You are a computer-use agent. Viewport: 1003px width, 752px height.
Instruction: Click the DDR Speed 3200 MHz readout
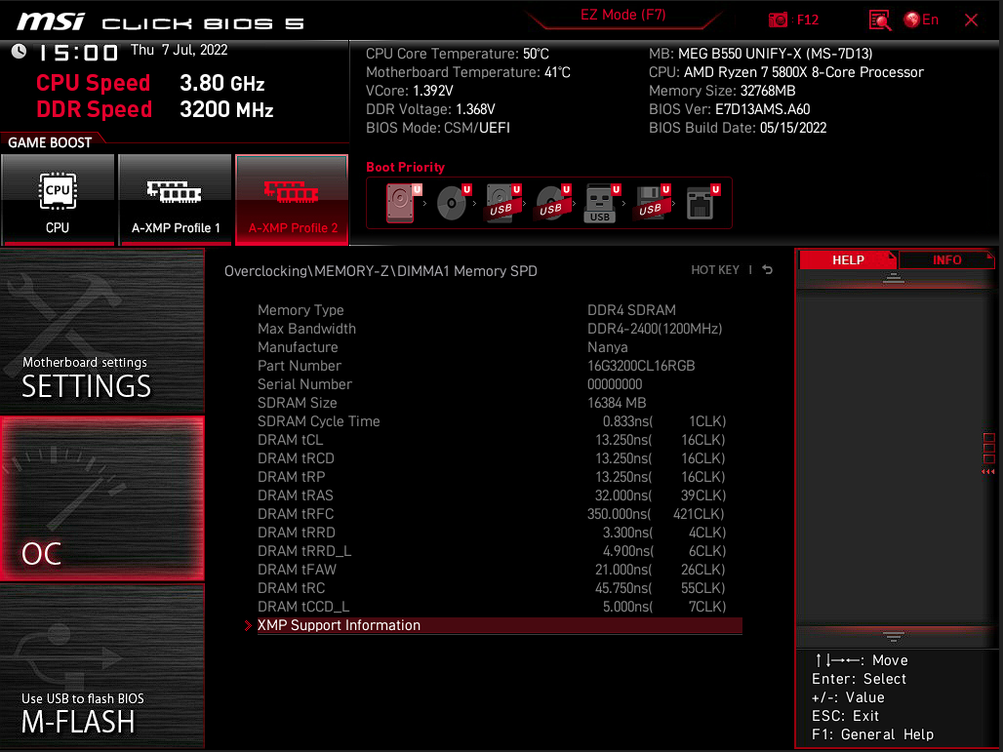[x=155, y=109]
